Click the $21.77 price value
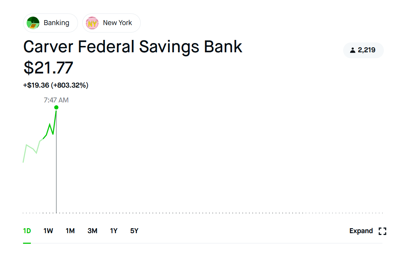The width and height of the screenshot is (397, 260). point(48,68)
